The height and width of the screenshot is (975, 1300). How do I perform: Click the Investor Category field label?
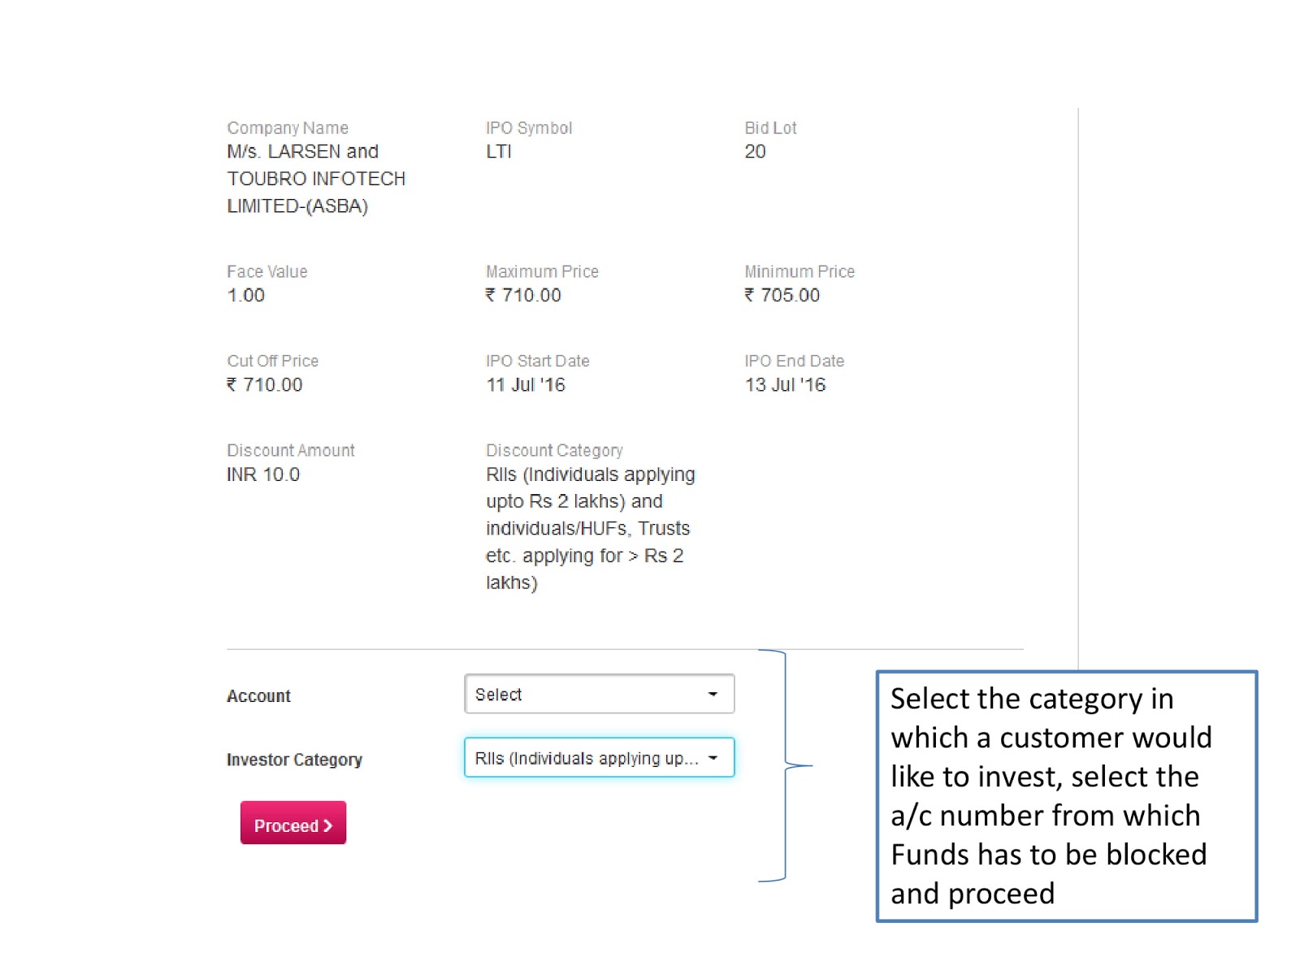294,760
